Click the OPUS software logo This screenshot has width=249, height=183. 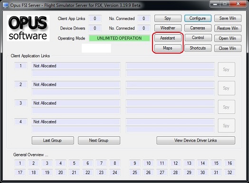(x=28, y=28)
